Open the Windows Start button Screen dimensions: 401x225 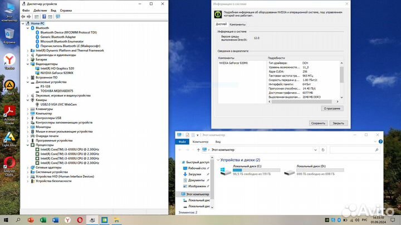pyautogui.click(x=6, y=220)
